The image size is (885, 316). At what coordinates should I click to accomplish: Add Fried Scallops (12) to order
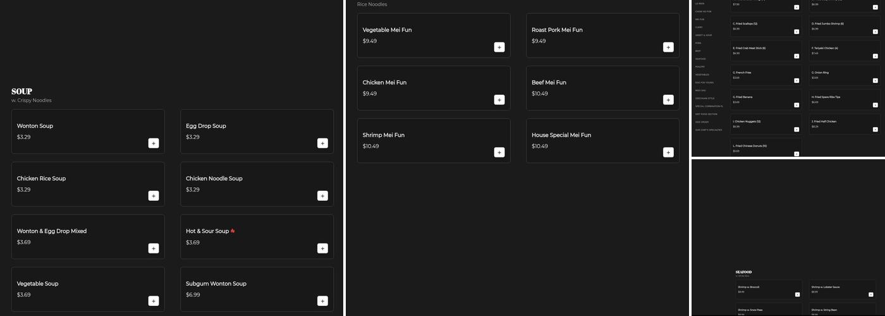coord(796,32)
